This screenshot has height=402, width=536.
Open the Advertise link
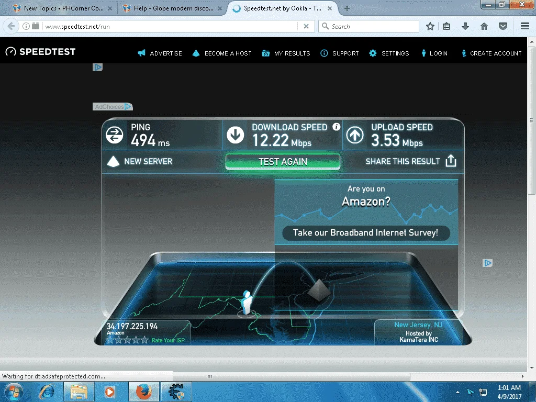click(166, 53)
